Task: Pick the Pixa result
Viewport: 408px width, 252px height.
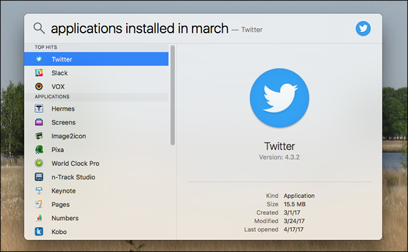Action: 96,150
